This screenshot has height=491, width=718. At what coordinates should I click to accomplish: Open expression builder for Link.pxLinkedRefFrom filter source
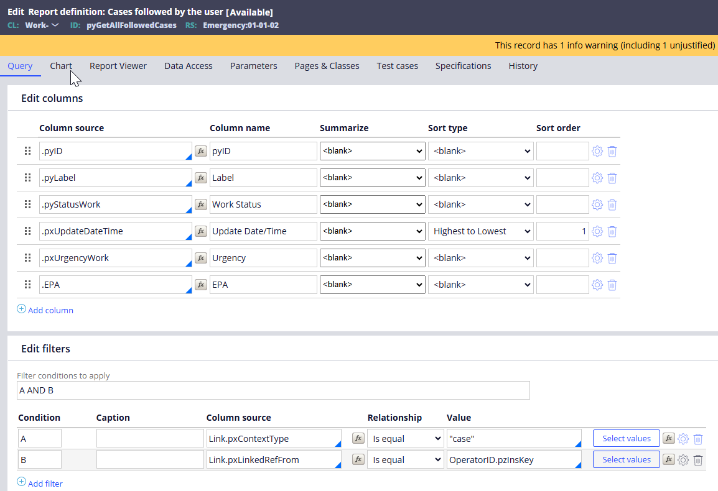click(358, 459)
